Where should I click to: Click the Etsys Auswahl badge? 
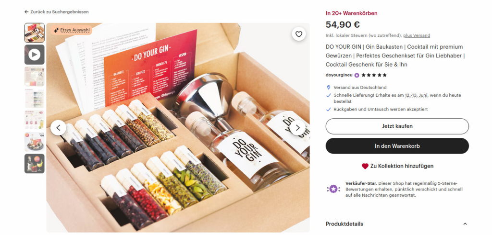coord(72,30)
